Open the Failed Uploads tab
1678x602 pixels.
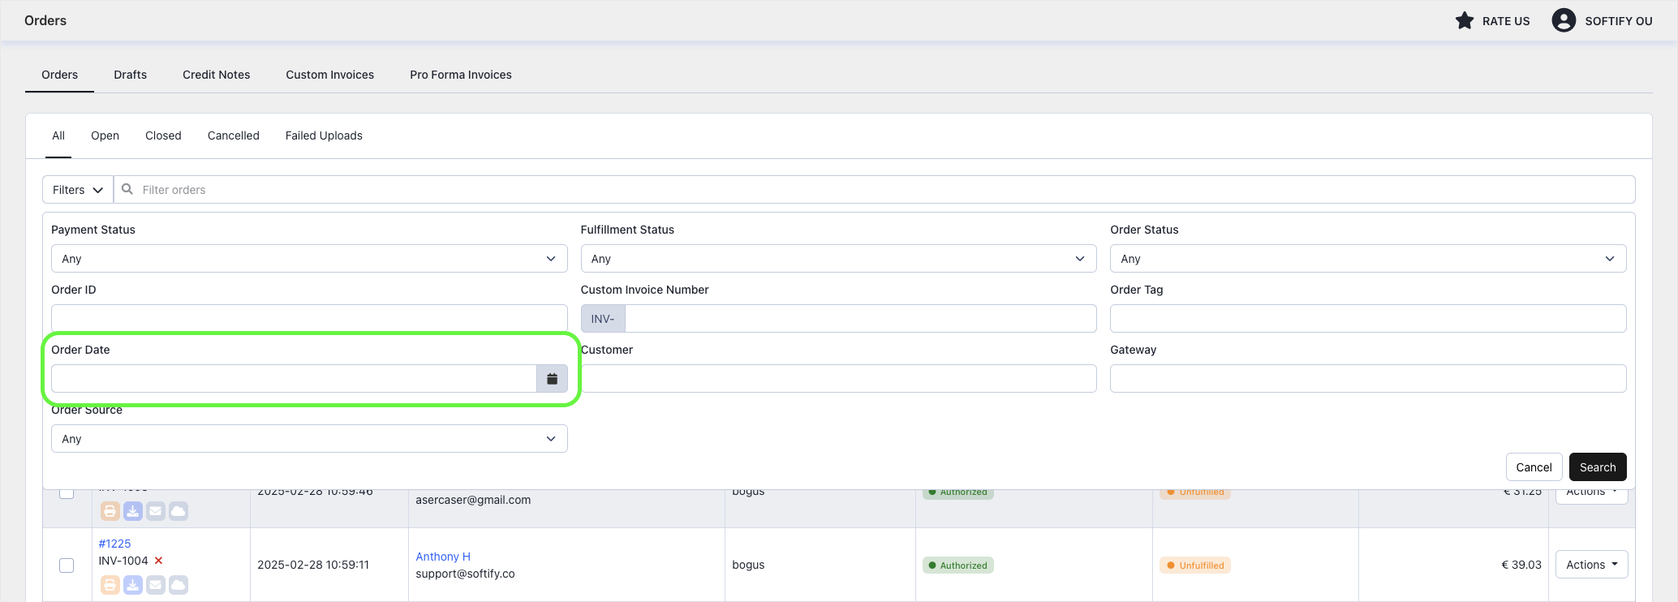[x=324, y=135]
